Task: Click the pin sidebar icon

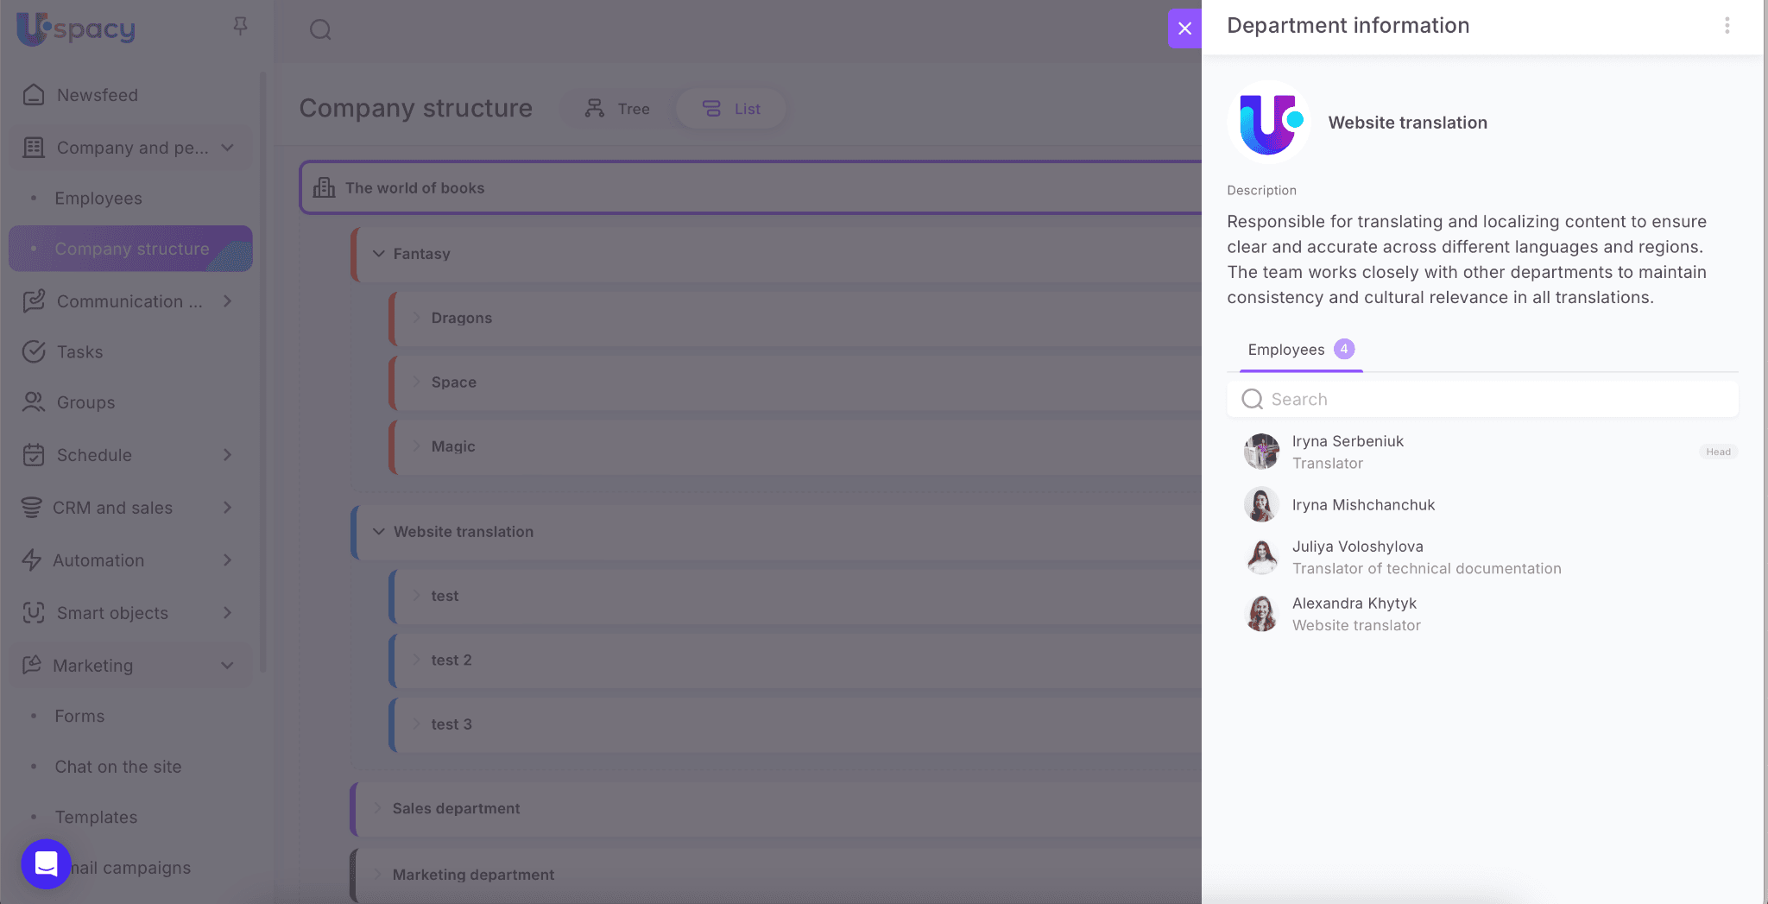Action: [240, 27]
